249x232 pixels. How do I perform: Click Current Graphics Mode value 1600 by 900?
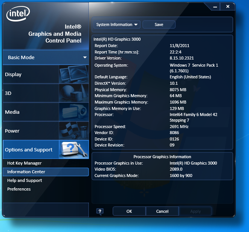point(181,176)
